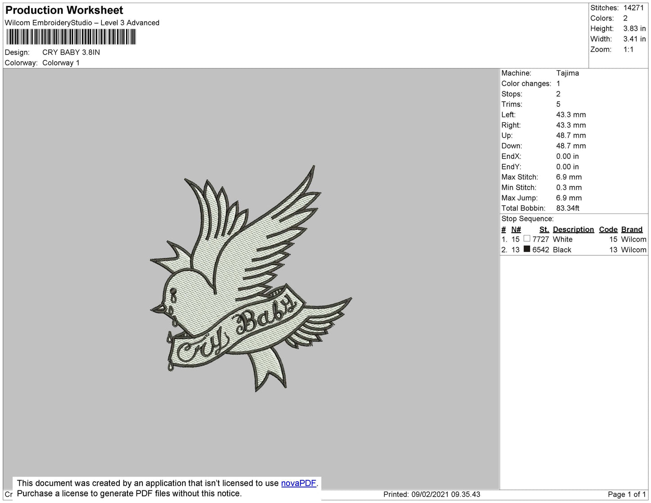The image size is (651, 503).
Task: Select the Trims value 5
Action: coord(558,104)
